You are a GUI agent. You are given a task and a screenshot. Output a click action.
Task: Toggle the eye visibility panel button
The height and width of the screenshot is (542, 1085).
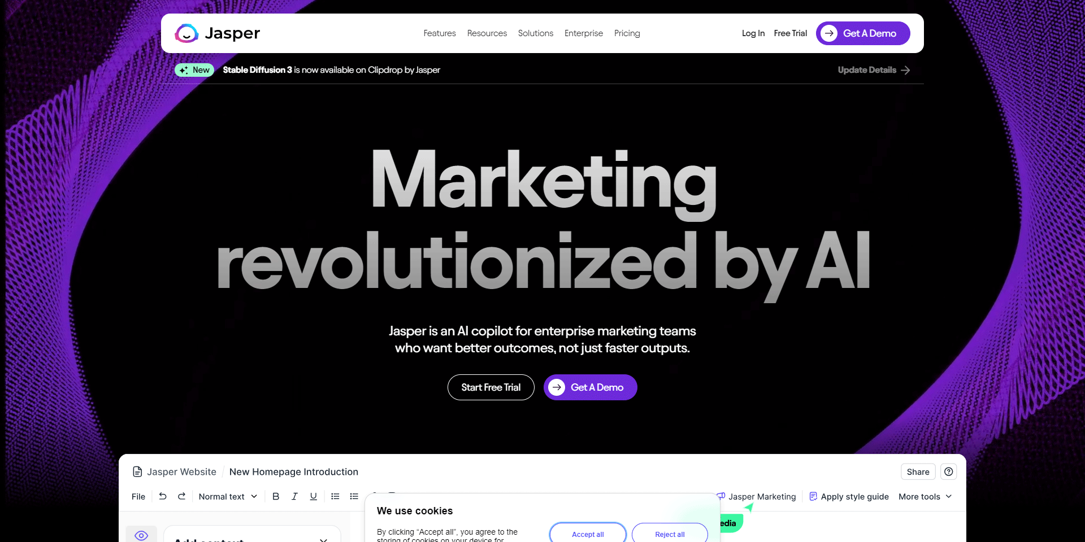point(141,535)
